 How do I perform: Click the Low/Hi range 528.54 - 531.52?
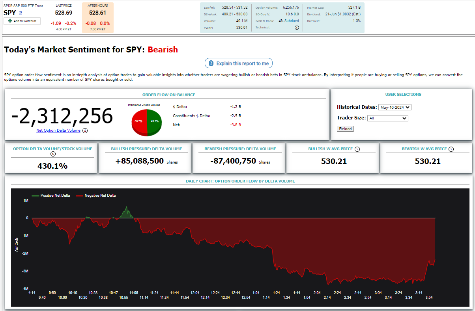pyautogui.click(x=235, y=7)
